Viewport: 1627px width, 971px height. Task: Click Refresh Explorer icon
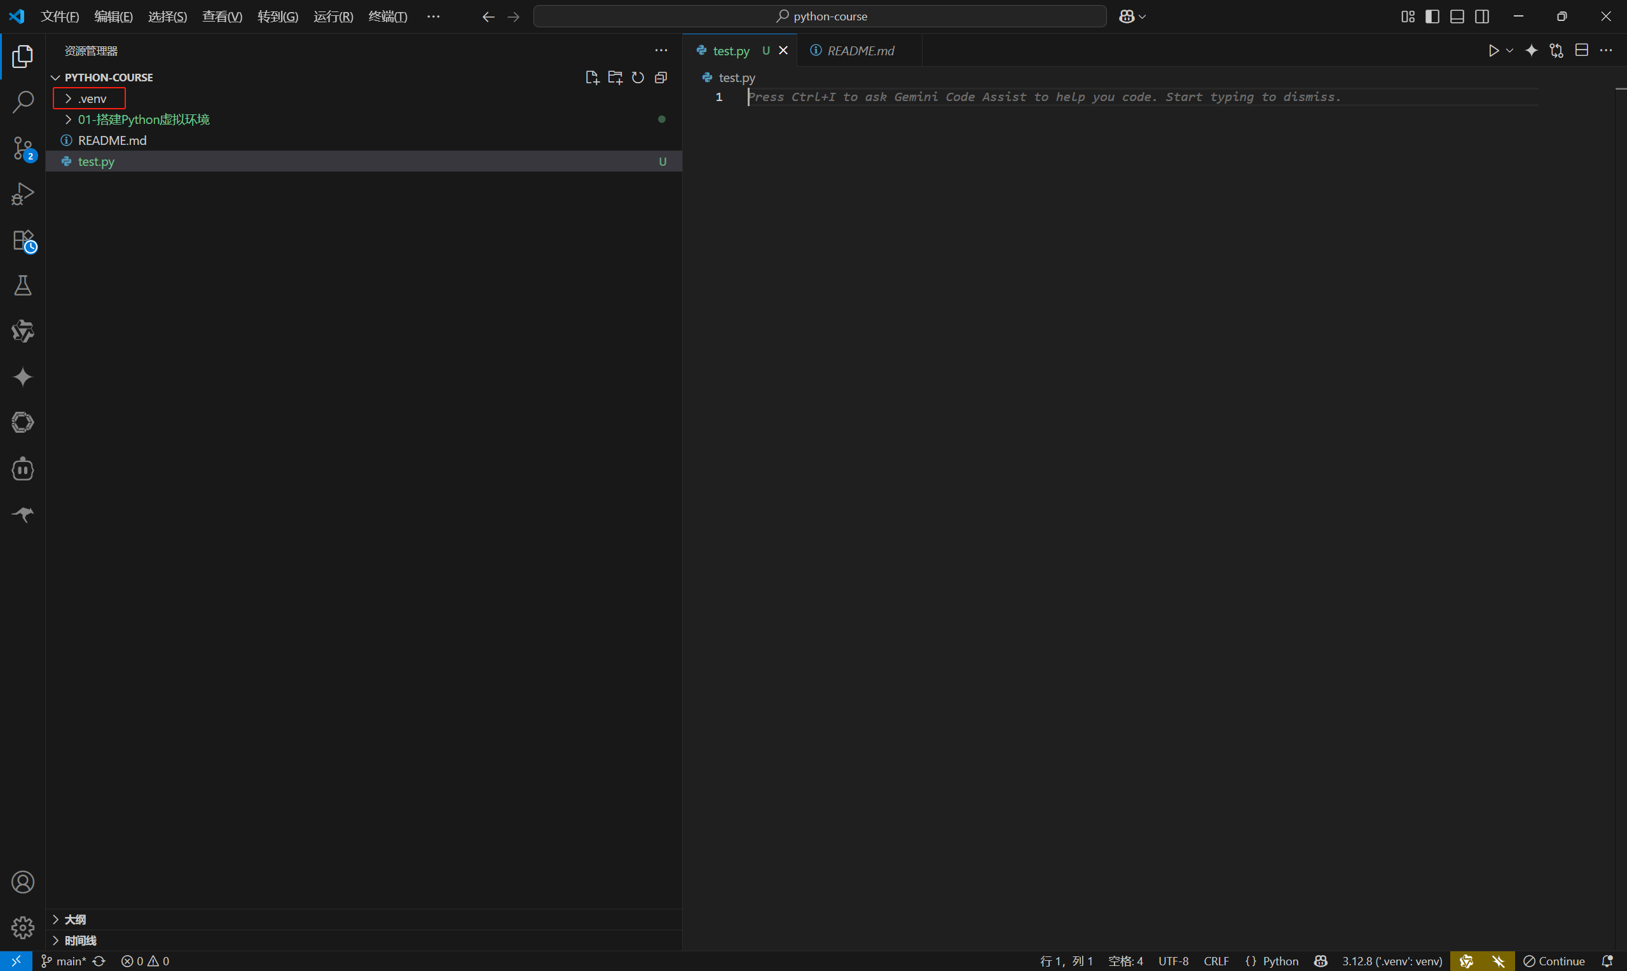pos(638,78)
